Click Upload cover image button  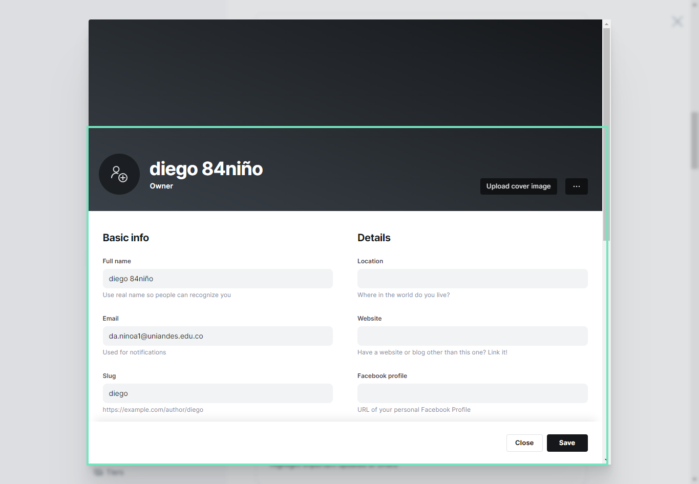[x=518, y=186]
